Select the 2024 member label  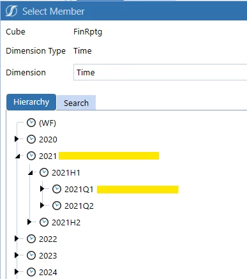coord(48,273)
